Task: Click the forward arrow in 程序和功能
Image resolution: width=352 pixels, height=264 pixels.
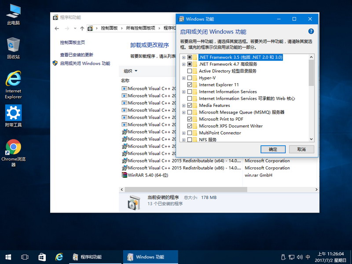Action: click(67, 28)
